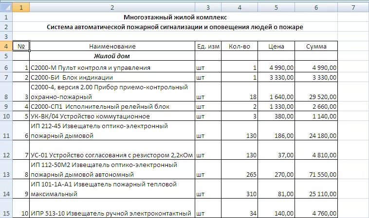369x218 pixels.
Task: Select row header 12
Action: click(6, 150)
